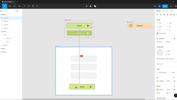Select the Pen tool
The width and height of the screenshot is (177, 100).
coord(19,6)
